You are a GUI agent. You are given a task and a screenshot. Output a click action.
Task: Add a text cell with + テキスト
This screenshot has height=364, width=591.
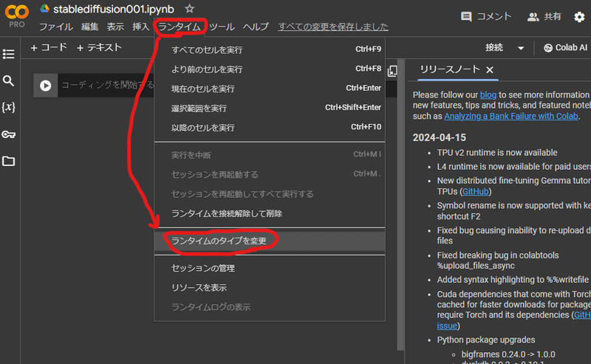99,47
